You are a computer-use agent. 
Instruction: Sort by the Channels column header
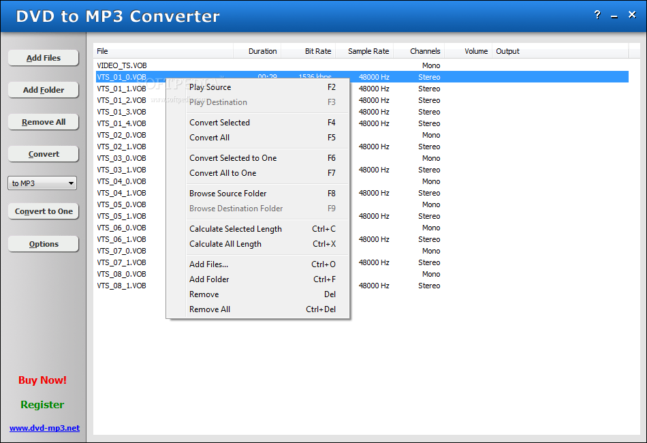419,51
